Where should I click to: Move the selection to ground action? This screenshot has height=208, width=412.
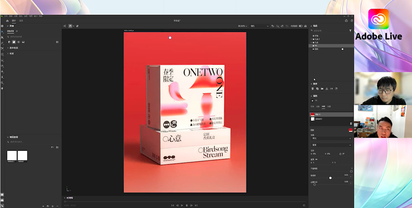click(327, 89)
